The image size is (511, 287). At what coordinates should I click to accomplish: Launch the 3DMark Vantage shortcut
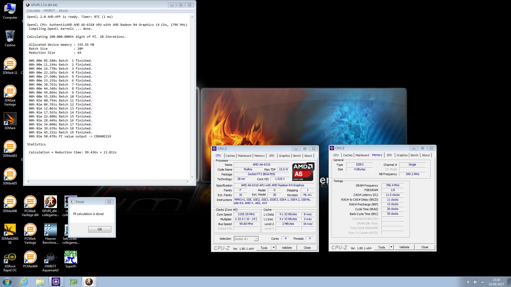[x=10, y=95]
